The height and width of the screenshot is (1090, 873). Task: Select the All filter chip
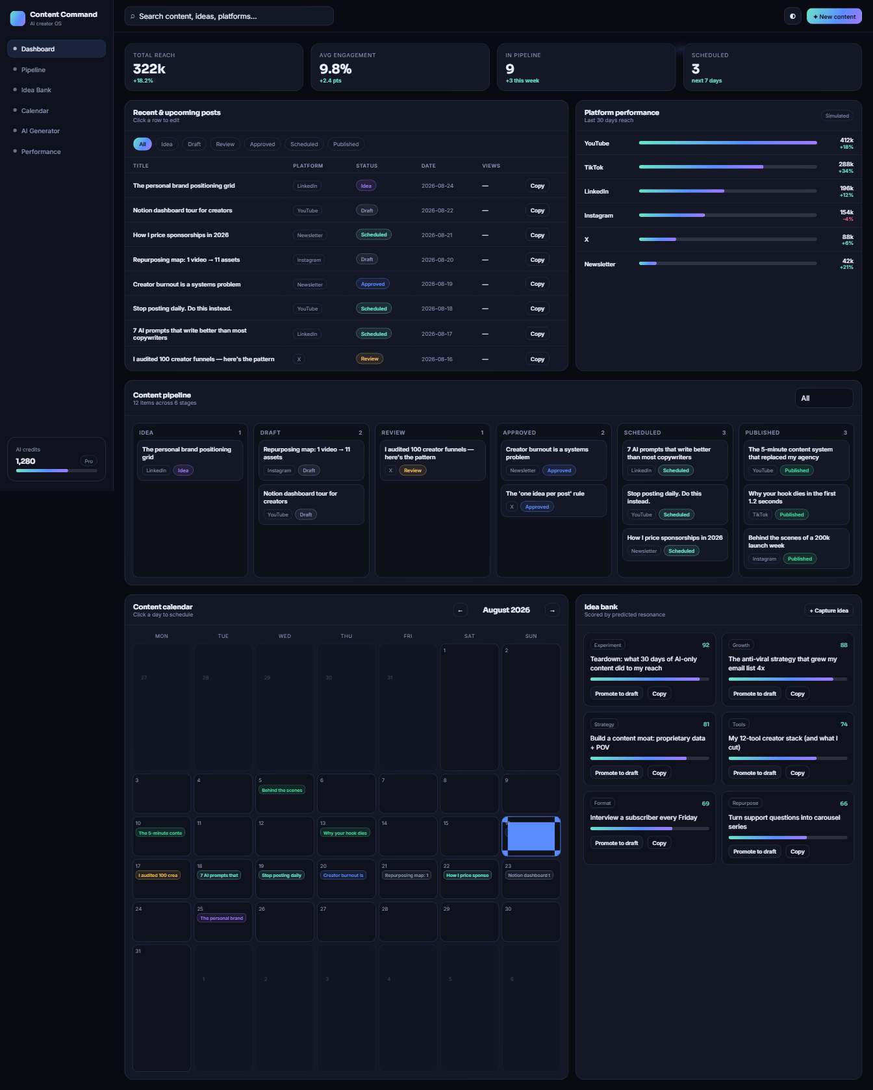click(x=142, y=144)
